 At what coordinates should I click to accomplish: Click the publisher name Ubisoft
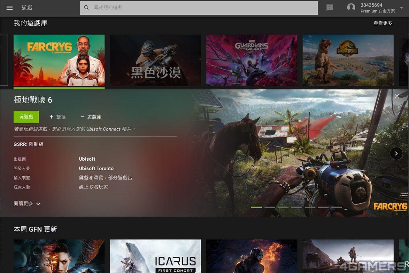pyautogui.click(x=87, y=159)
